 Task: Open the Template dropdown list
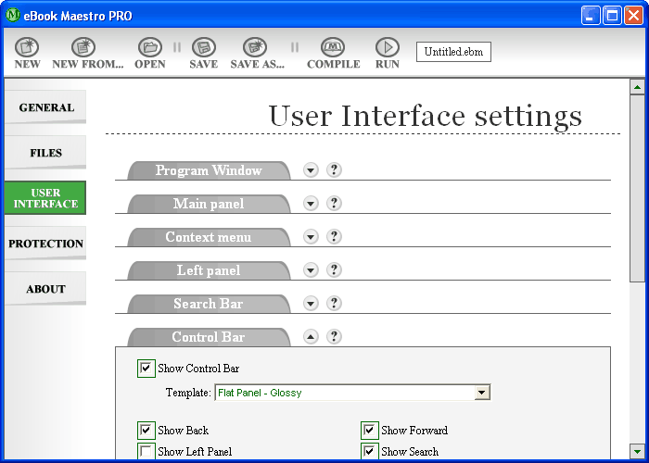tap(481, 393)
